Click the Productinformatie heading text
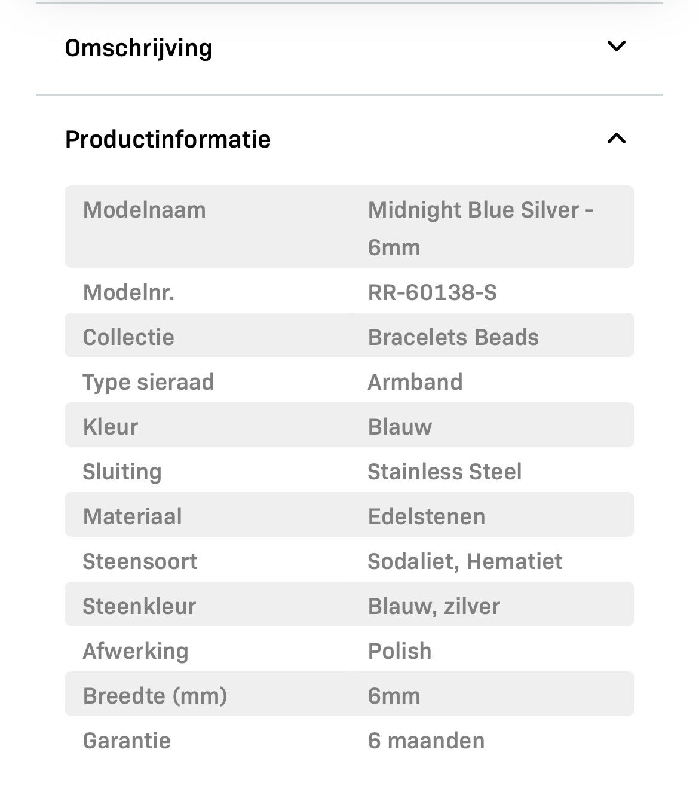The image size is (699, 804). [x=168, y=139]
